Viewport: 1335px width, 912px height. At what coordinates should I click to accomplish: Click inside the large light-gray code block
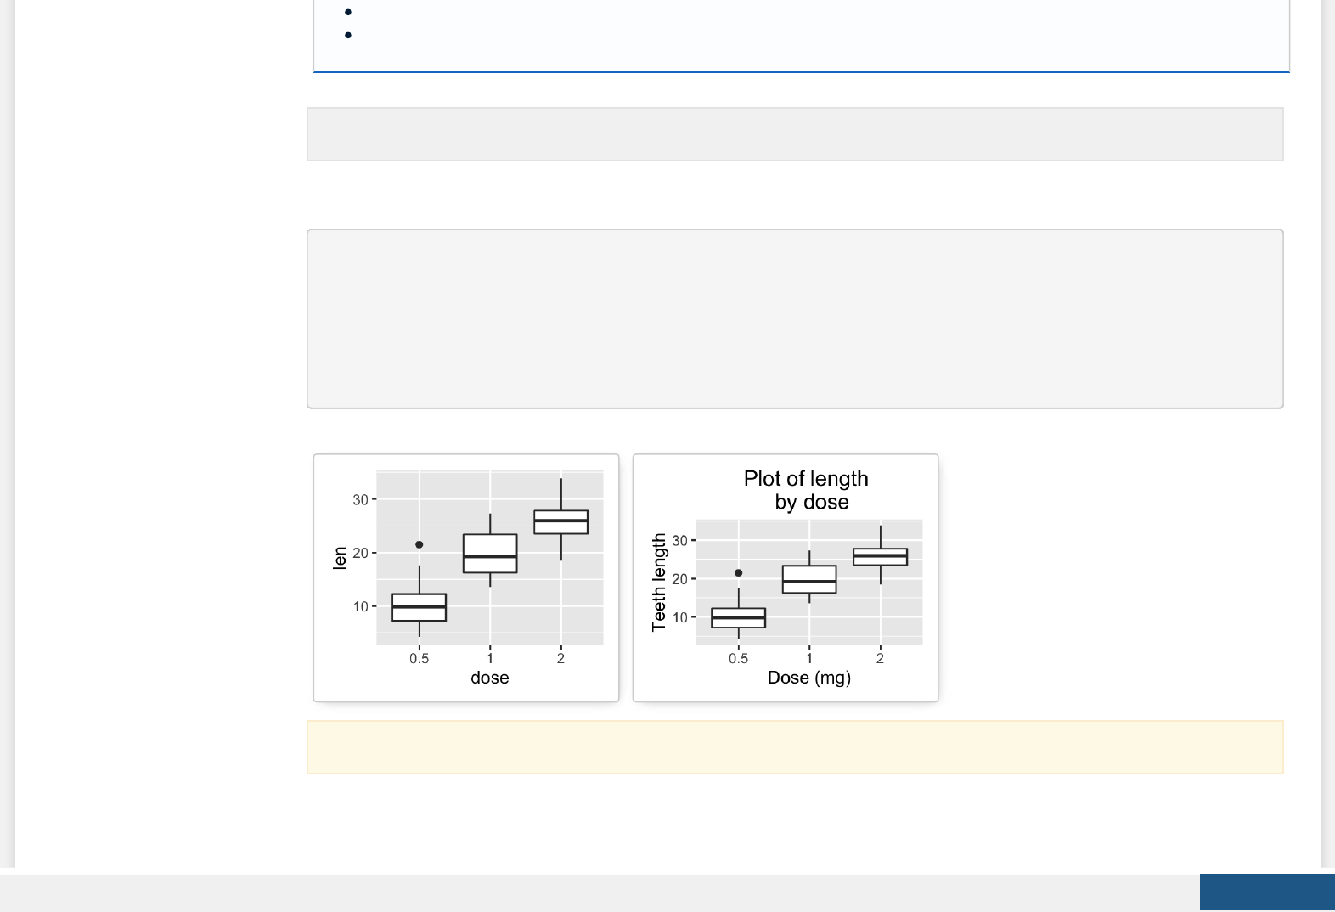tap(794, 318)
